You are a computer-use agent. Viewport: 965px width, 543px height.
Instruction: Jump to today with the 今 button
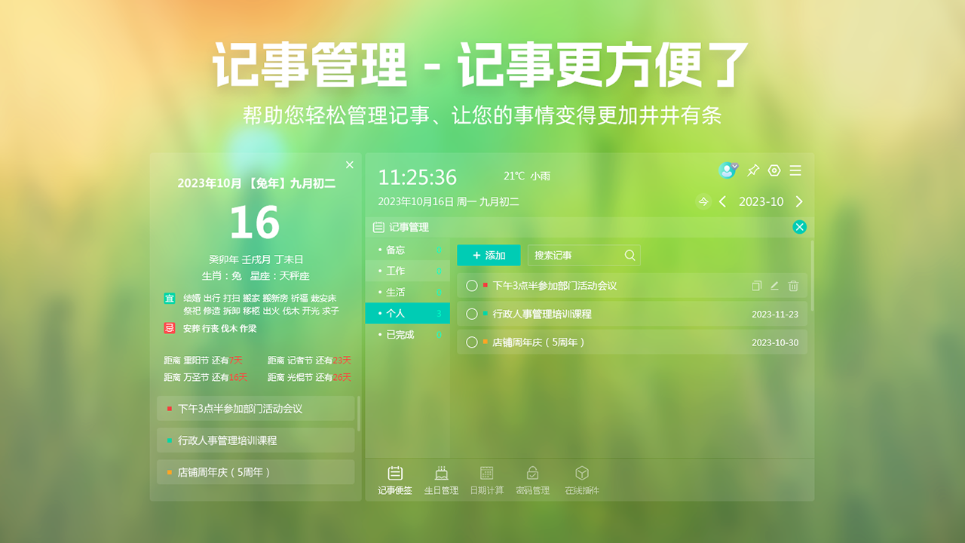coord(703,201)
